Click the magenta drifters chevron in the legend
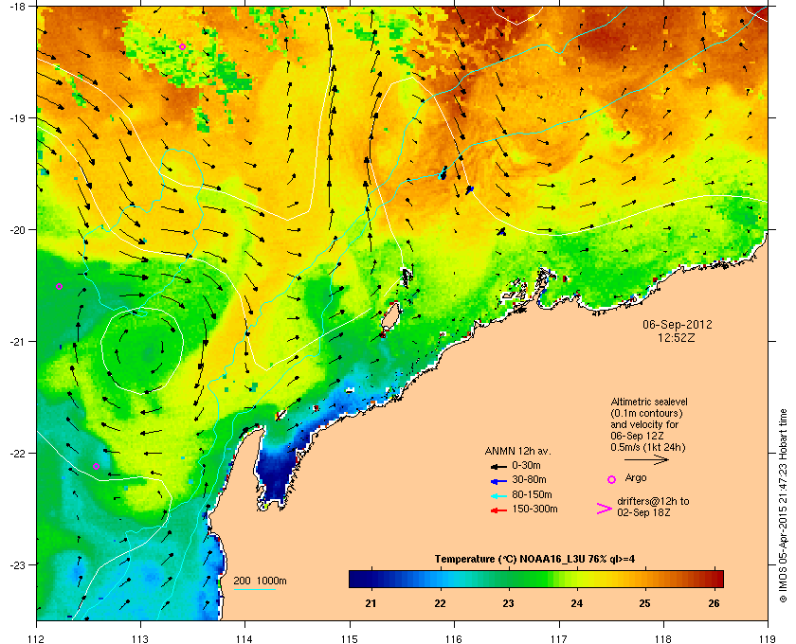The width and height of the screenshot is (796, 644). pyautogui.click(x=605, y=509)
